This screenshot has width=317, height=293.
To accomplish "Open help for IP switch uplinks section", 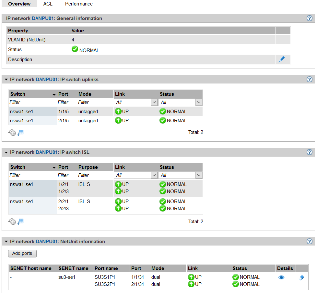I will pos(309,79).
